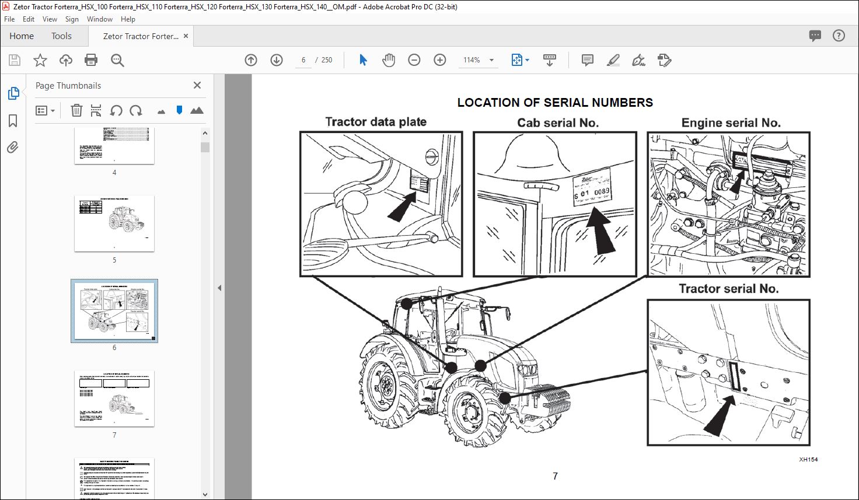Open the Sign menu

[x=72, y=19]
